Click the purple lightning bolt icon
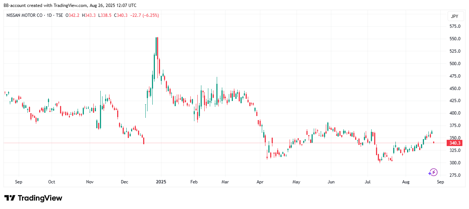The height and width of the screenshot is (209, 469). click(x=433, y=172)
